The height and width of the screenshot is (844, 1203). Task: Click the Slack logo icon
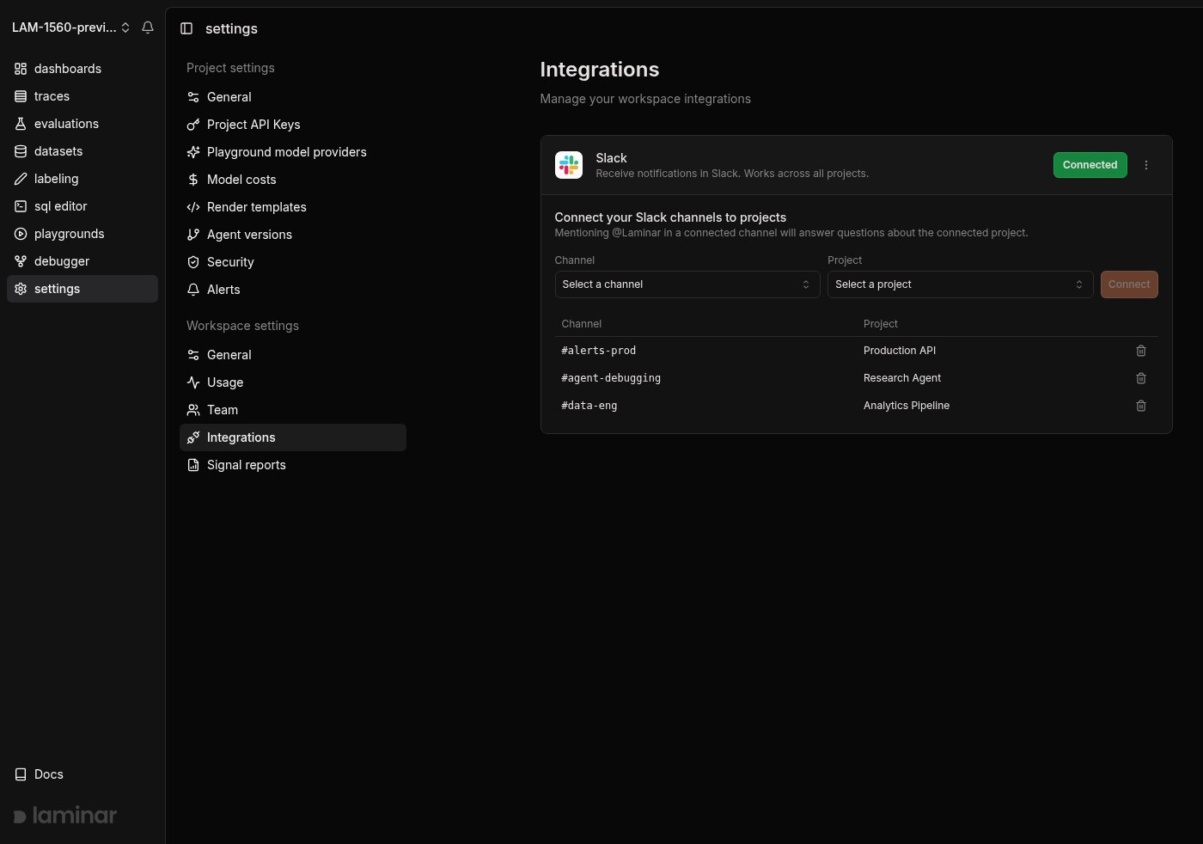click(x=569, y=165)
